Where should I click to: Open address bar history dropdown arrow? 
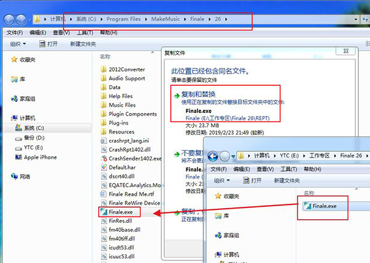point(356,20)
